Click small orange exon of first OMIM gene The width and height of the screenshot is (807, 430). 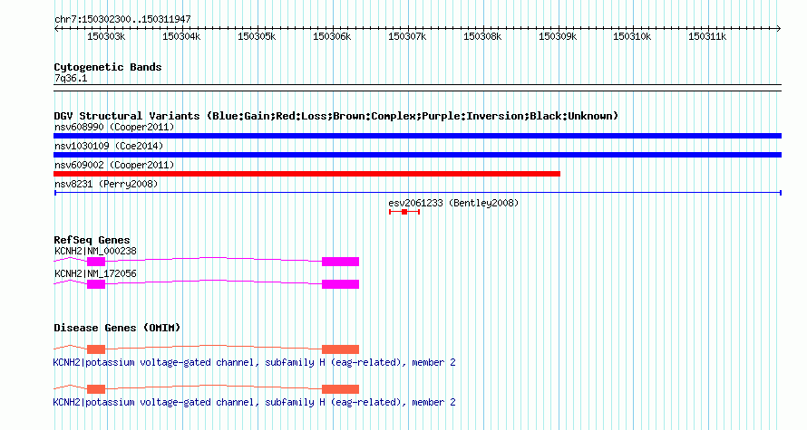pyautogui.click(x=96, y=349)
